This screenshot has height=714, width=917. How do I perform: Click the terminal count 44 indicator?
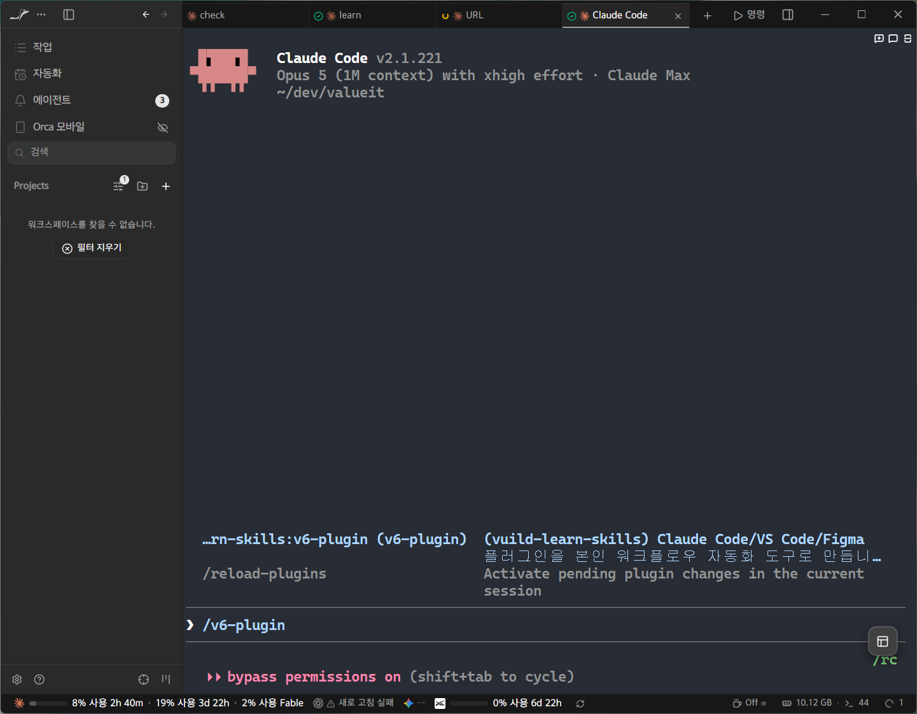(x=857, y=703)
